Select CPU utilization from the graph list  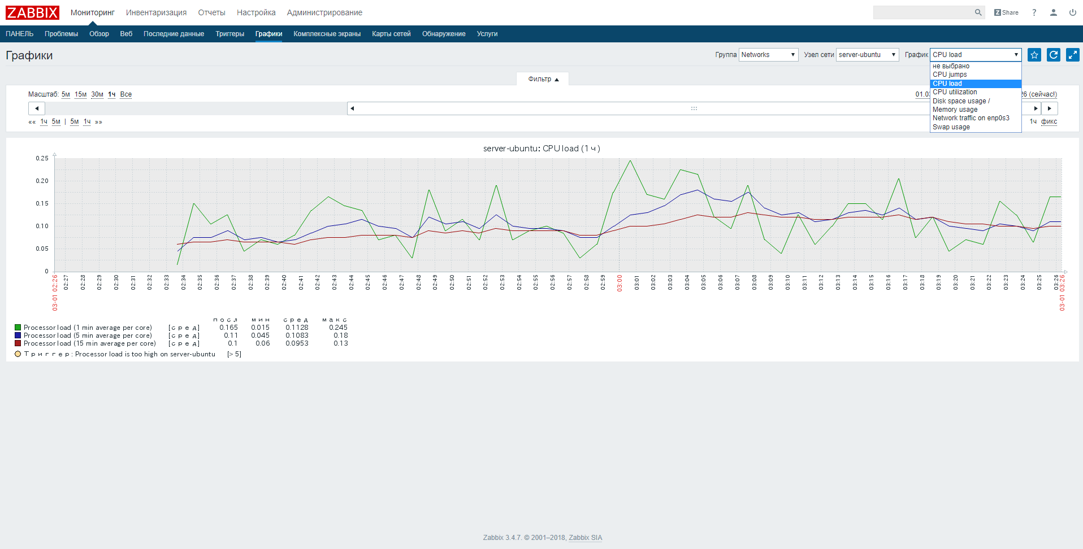tap(955, 92)
